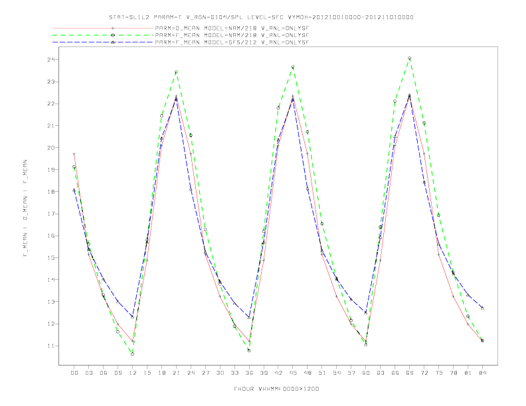
Task: Click x-axis forecast hour label 27
Action: coord(205,373)
